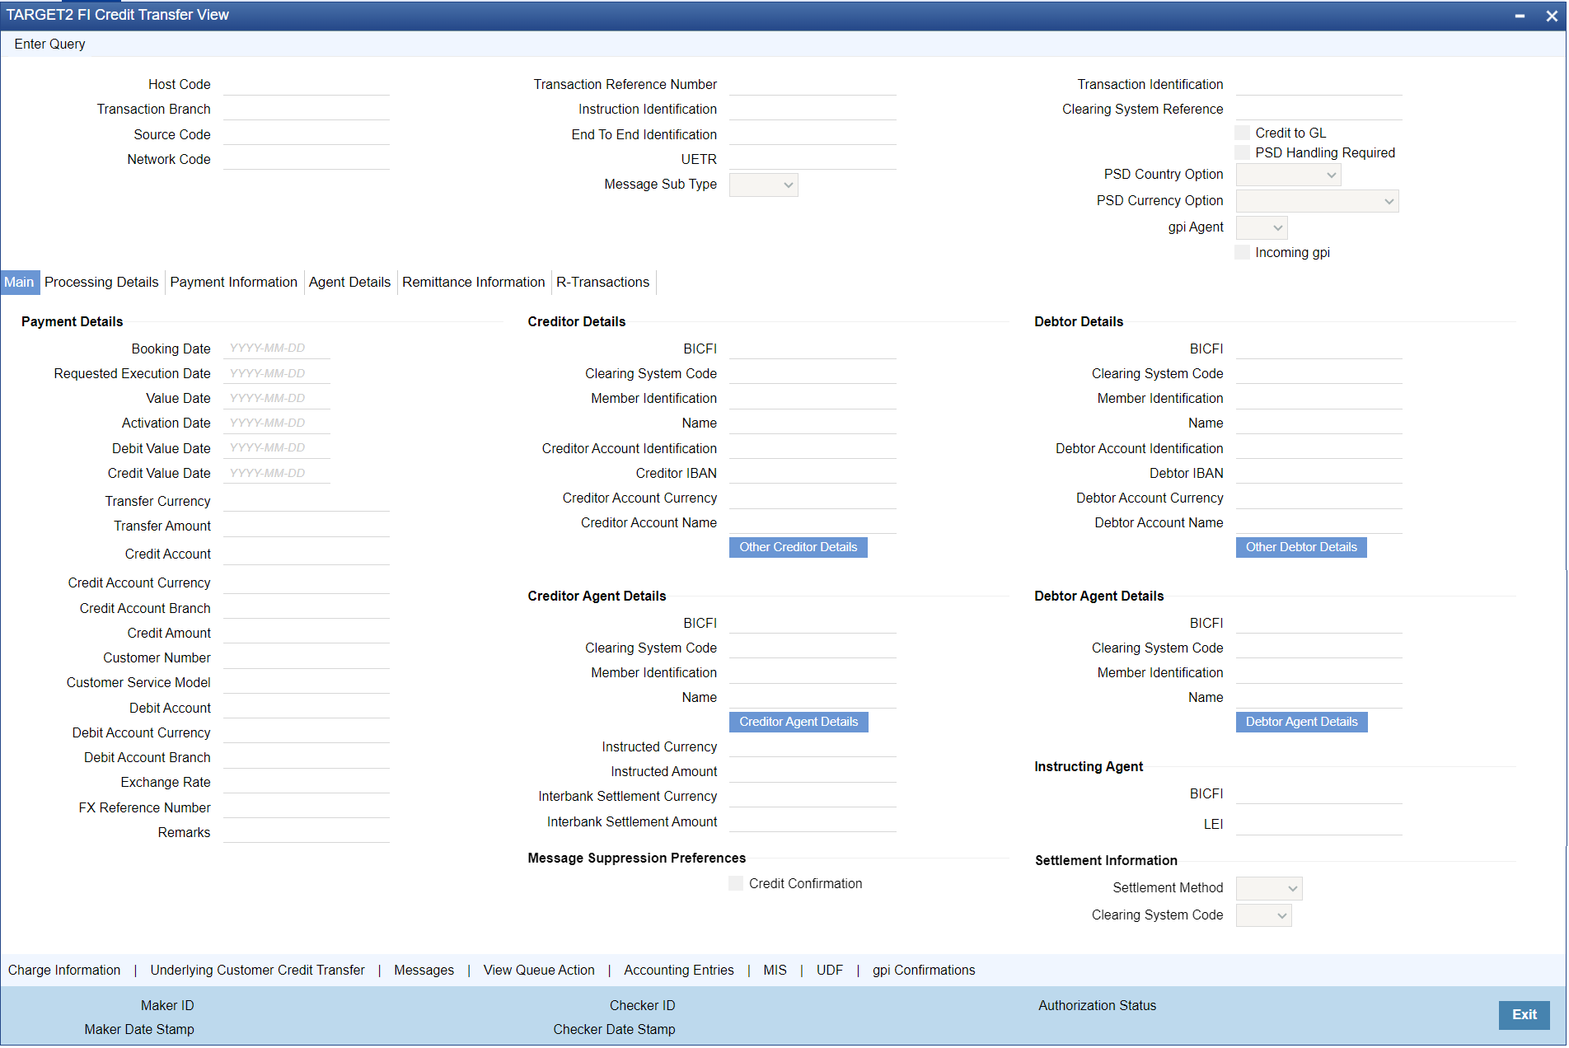Click the UETR input field

pos(813,159)
